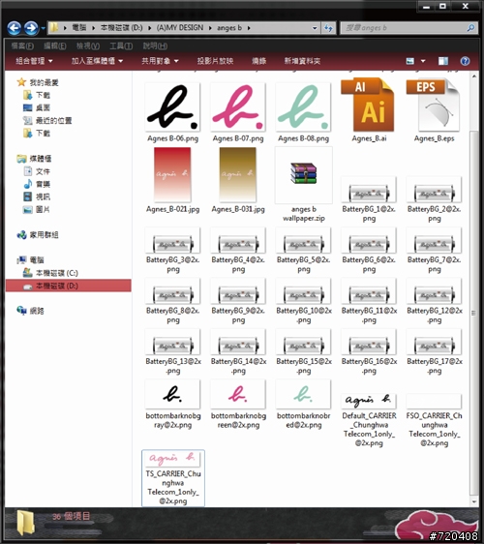Select BatteryBG_5@2x.png file
The height and width of the screenshot is (544, 484).
[303, 250]
